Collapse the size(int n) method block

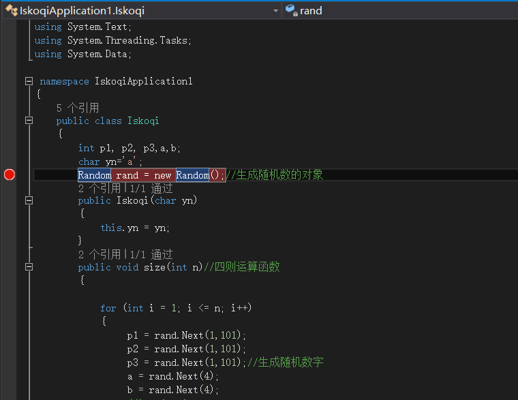point(29,266)
